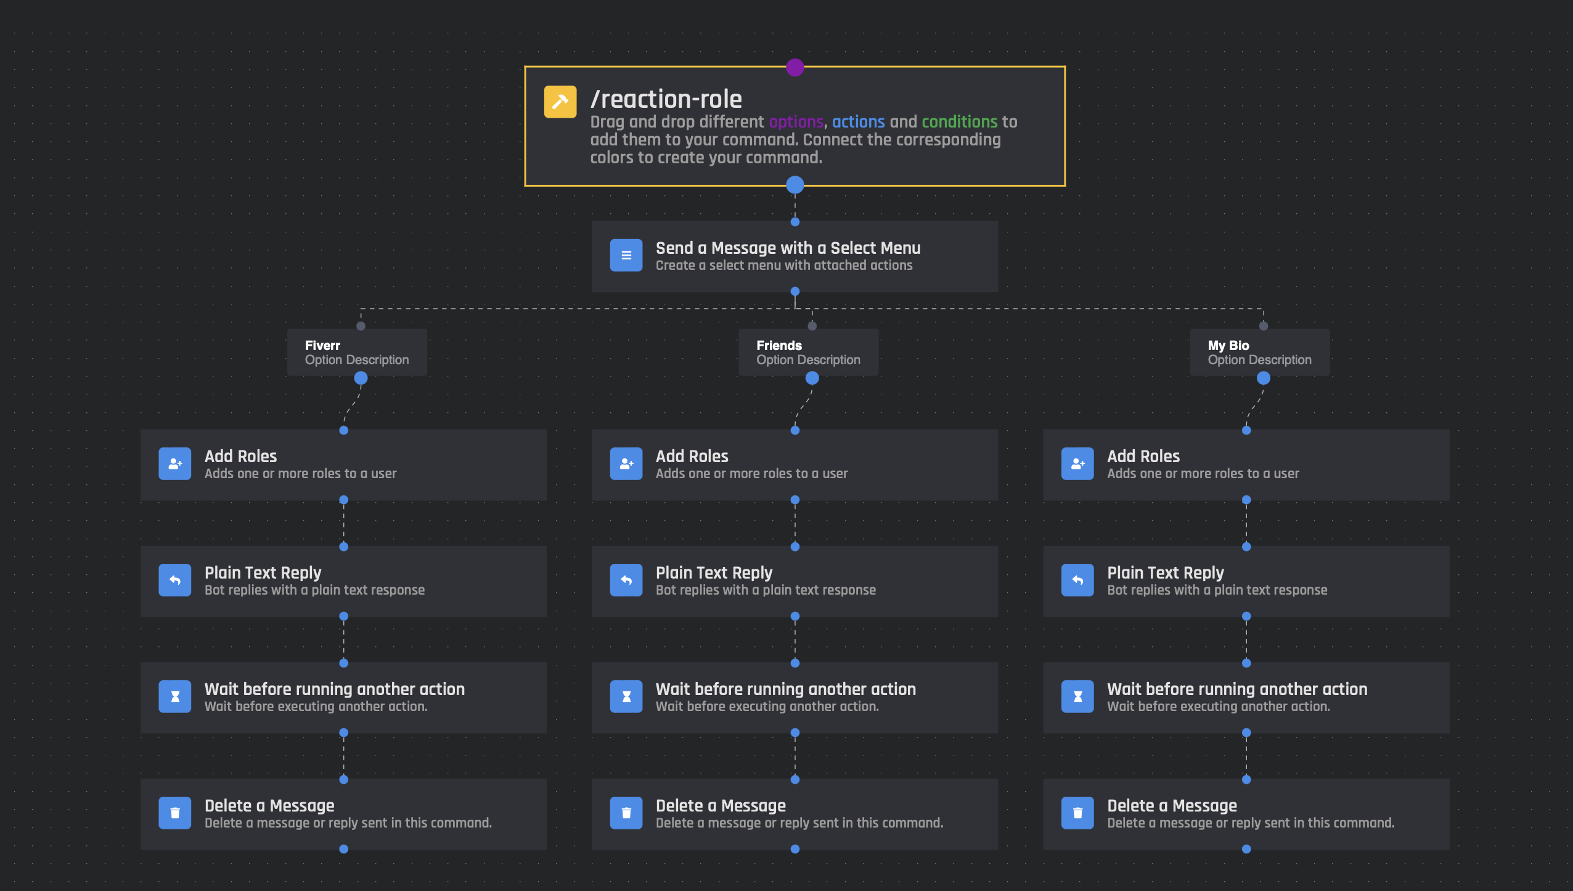The width and height of the screenshot is (1573, 891).
Task: Click the connector dot at the bottom of Send a Message block
Action: pos(795,291)
